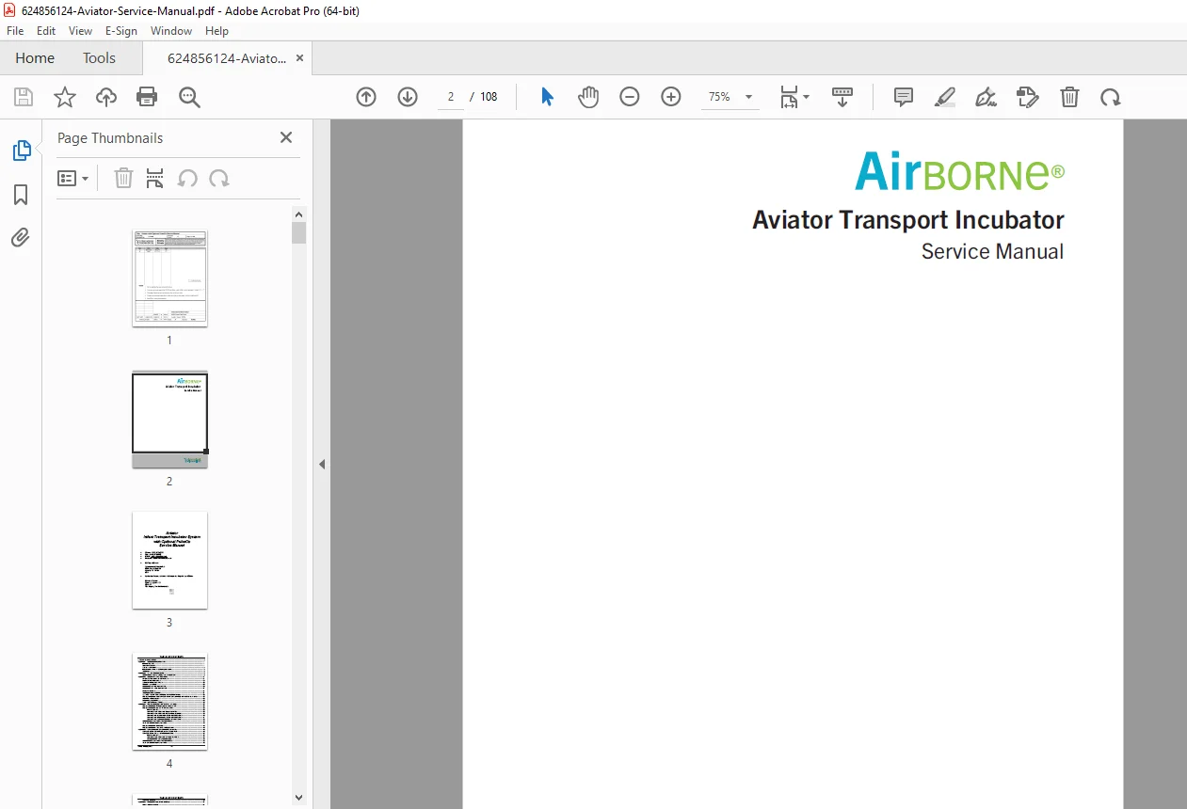
Task: Select page 1 thumbnail
Action: pos(169,278)
